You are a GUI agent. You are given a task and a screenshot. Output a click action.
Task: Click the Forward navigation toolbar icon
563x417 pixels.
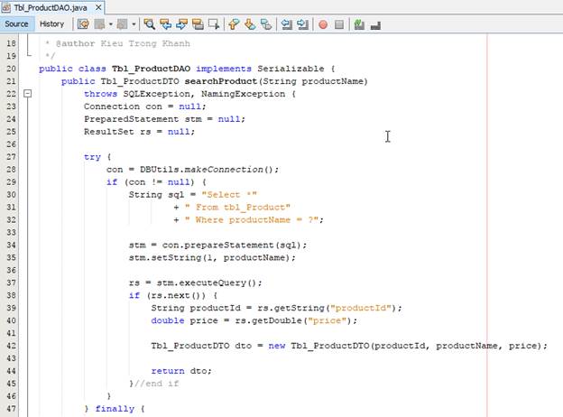click(122, 24)
